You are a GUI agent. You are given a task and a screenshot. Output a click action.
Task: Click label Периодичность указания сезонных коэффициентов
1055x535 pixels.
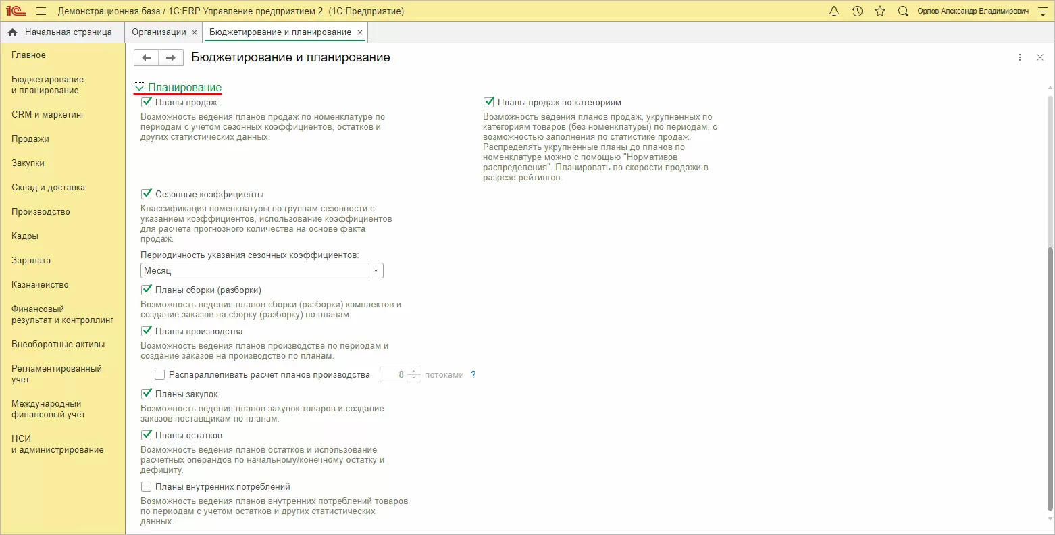pyautogui.click(x=250, y=255)
